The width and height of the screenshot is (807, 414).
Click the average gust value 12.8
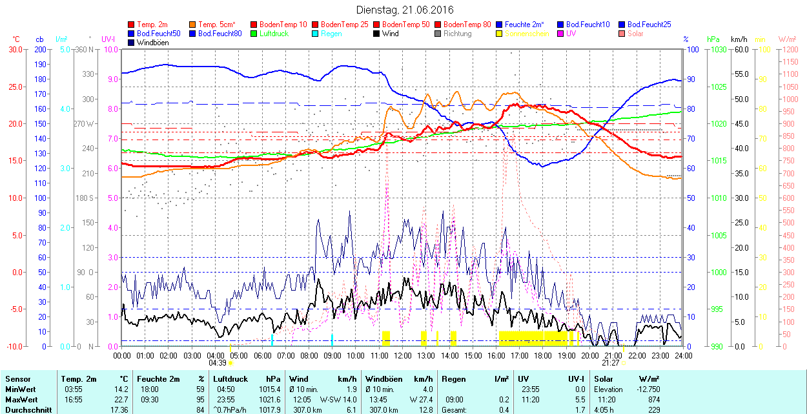pyautogui.click(x=425, y=409)
